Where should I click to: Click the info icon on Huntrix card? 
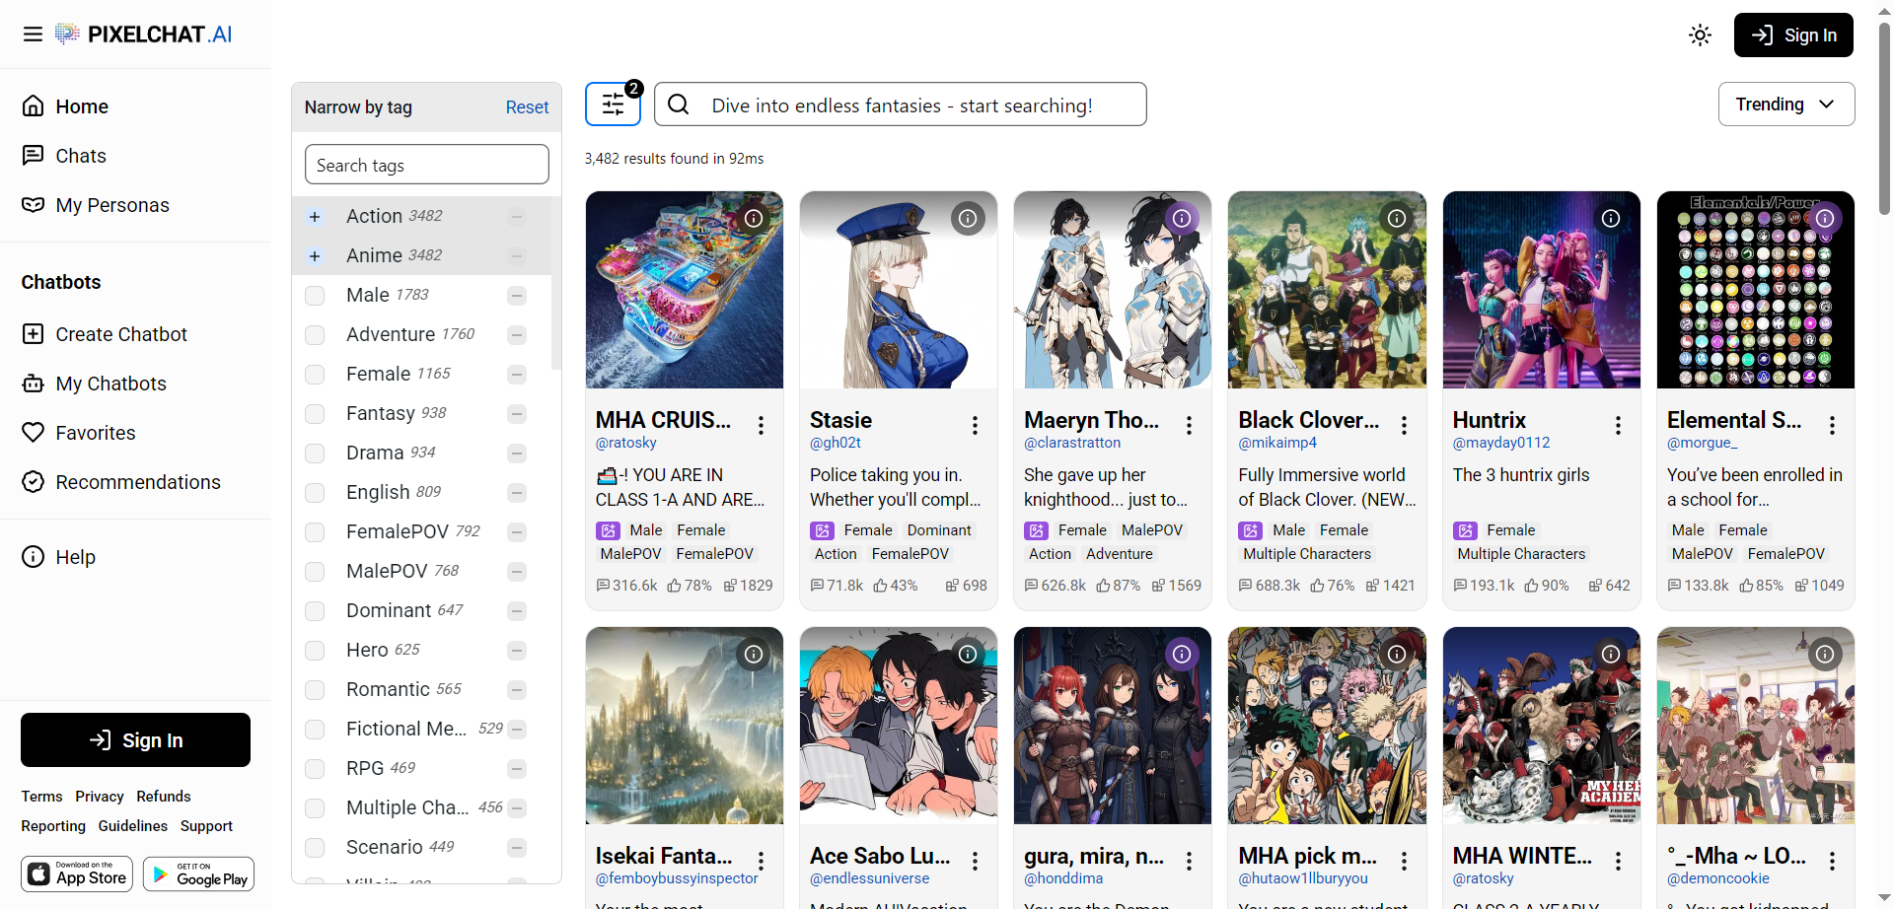tap(1611, 218)
